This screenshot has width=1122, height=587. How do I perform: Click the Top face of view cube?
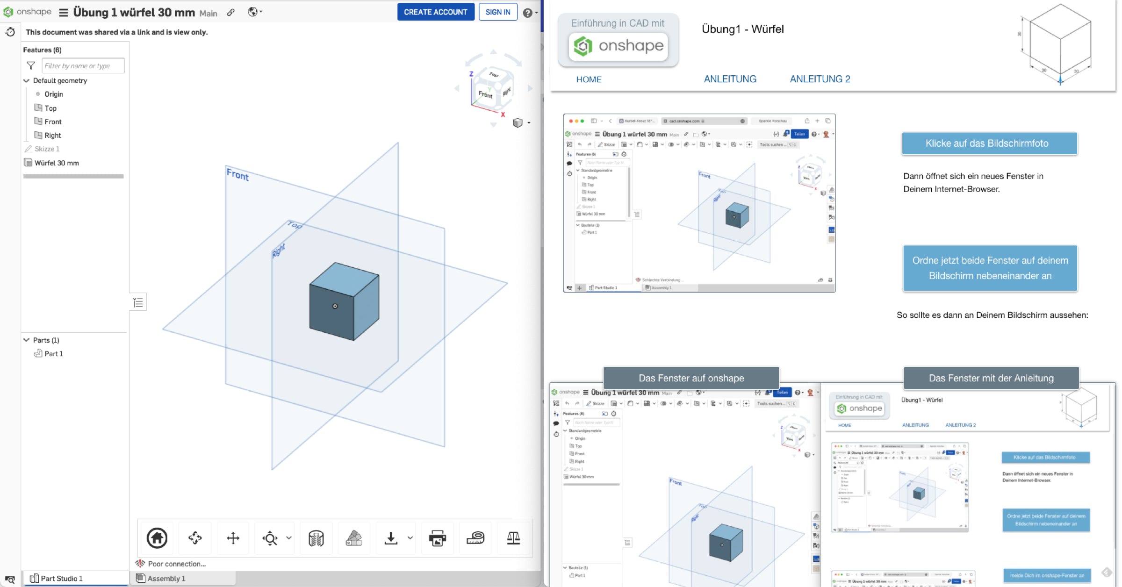tap(494, 75)
